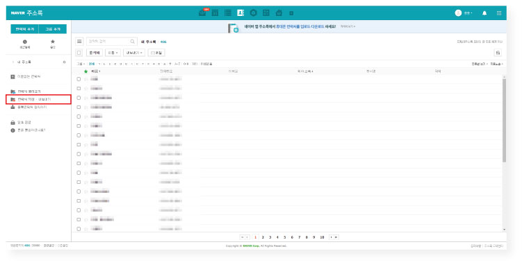The image size is (522, 265).
Task: Click the print icon at the right of toolbar
Action: coord(498,53)
